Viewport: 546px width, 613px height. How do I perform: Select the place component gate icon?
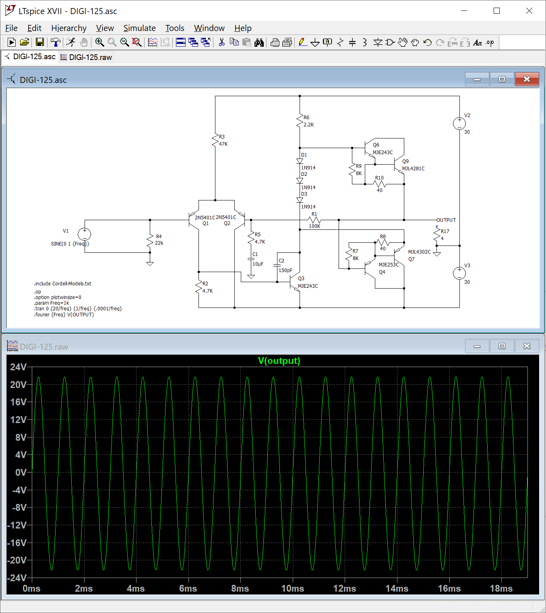(x=390, y=42)
